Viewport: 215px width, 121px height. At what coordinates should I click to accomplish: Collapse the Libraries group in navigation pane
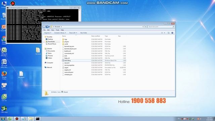[x=48, y=48]
